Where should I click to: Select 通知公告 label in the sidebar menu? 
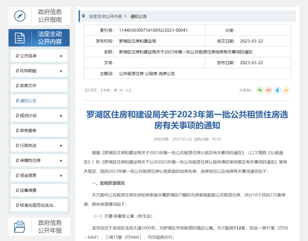28,101
